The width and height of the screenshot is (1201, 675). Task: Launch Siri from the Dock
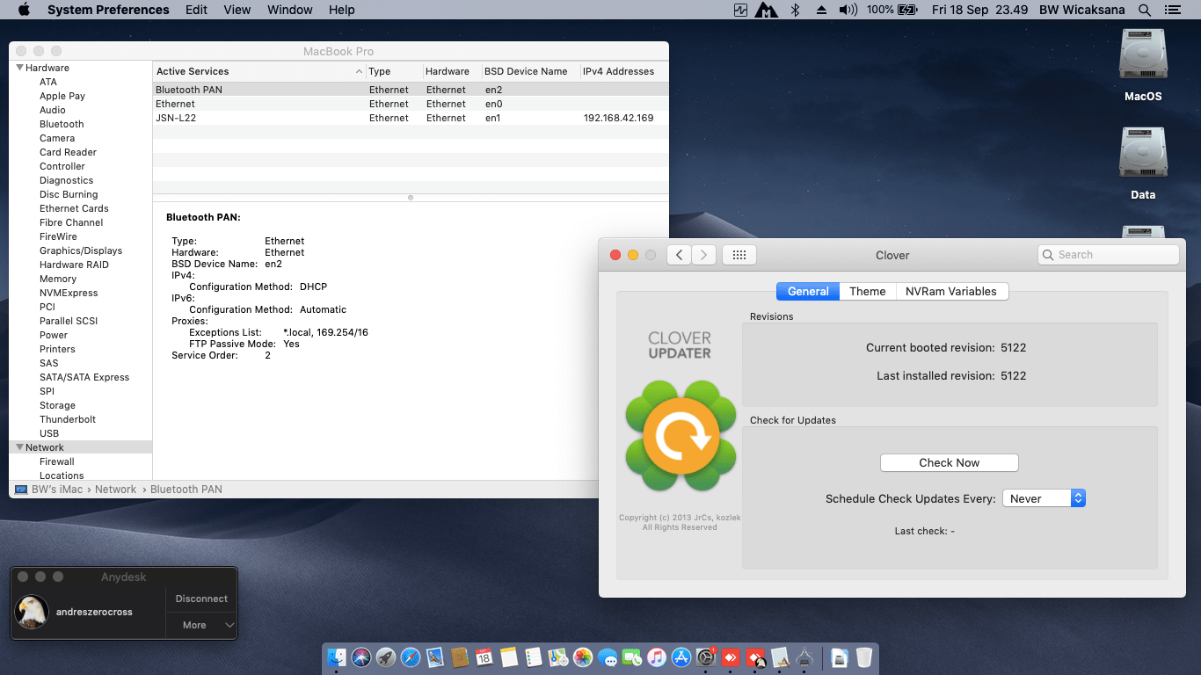(361, 657)
